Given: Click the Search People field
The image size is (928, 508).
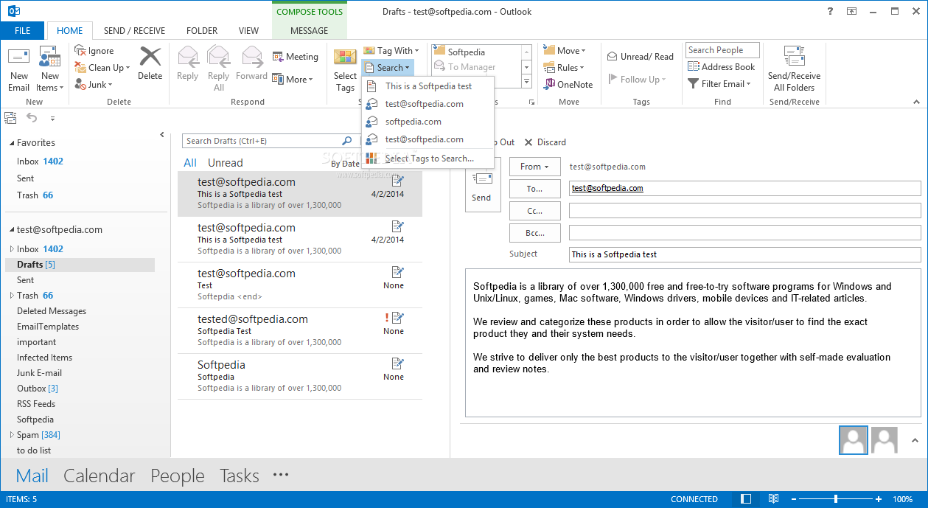Looking at the screenshot, I should (x=723, y=50).
